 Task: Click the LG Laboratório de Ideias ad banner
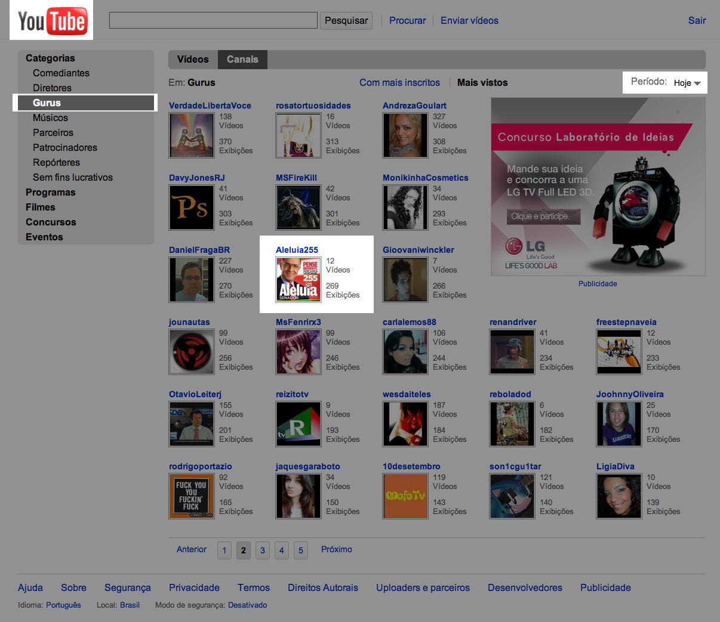[598, 187]
